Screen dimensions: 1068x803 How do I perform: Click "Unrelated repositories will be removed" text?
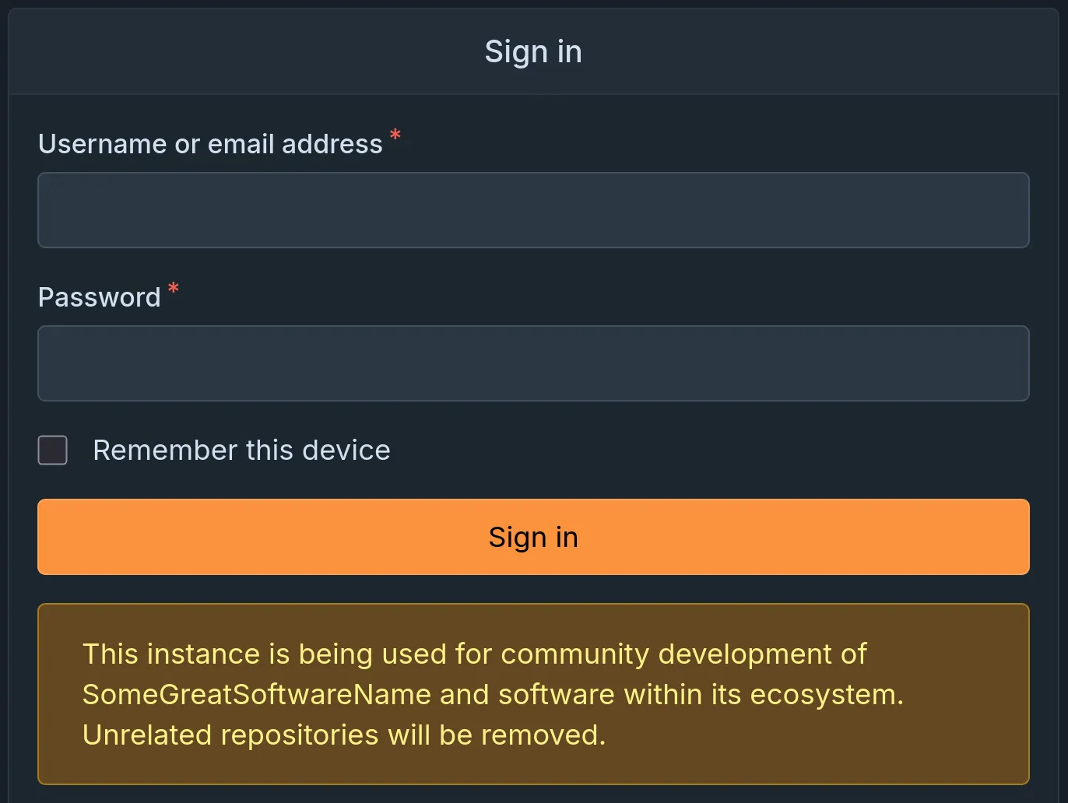point(344,735)
